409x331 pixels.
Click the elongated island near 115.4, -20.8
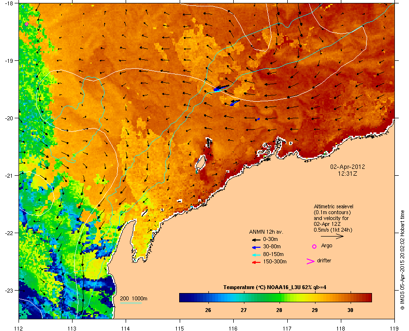pos(200,164)
